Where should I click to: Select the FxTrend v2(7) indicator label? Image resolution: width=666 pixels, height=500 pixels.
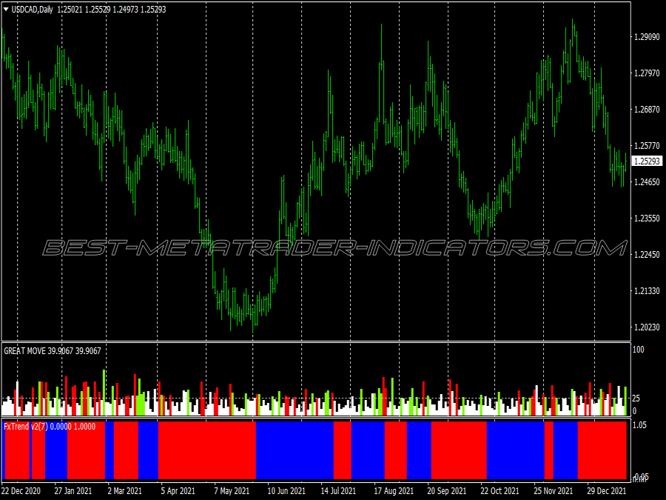50,427
